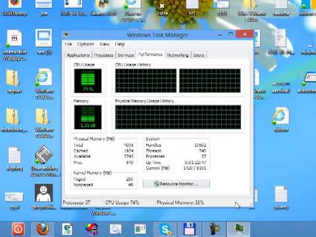This screenshot has width=316, height=237.
Task: Click the colorful paint-splash taskbar icon
Action: (92, 229)
